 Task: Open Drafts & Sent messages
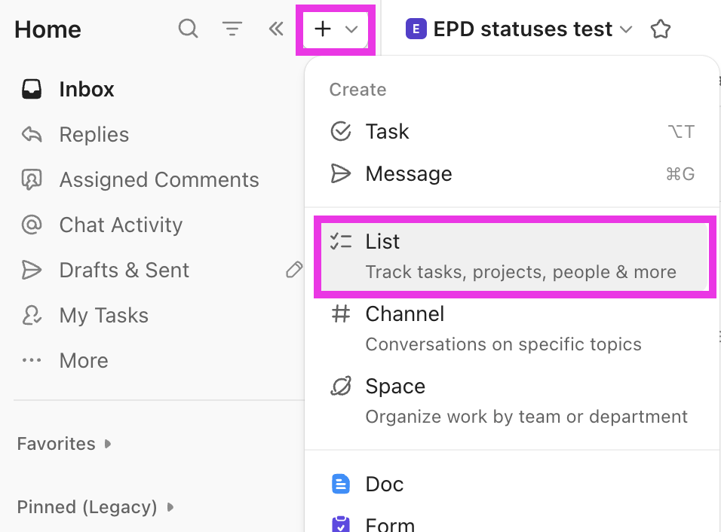(124, 270)
